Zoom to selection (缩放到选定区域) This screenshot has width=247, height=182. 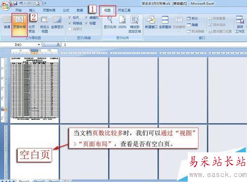coord(134,24)
